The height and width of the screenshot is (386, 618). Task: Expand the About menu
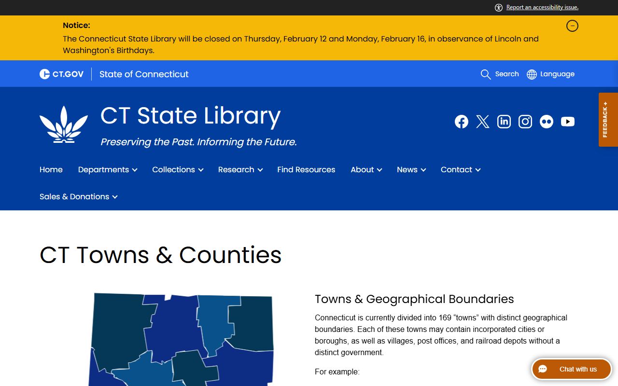click(366, 170)
